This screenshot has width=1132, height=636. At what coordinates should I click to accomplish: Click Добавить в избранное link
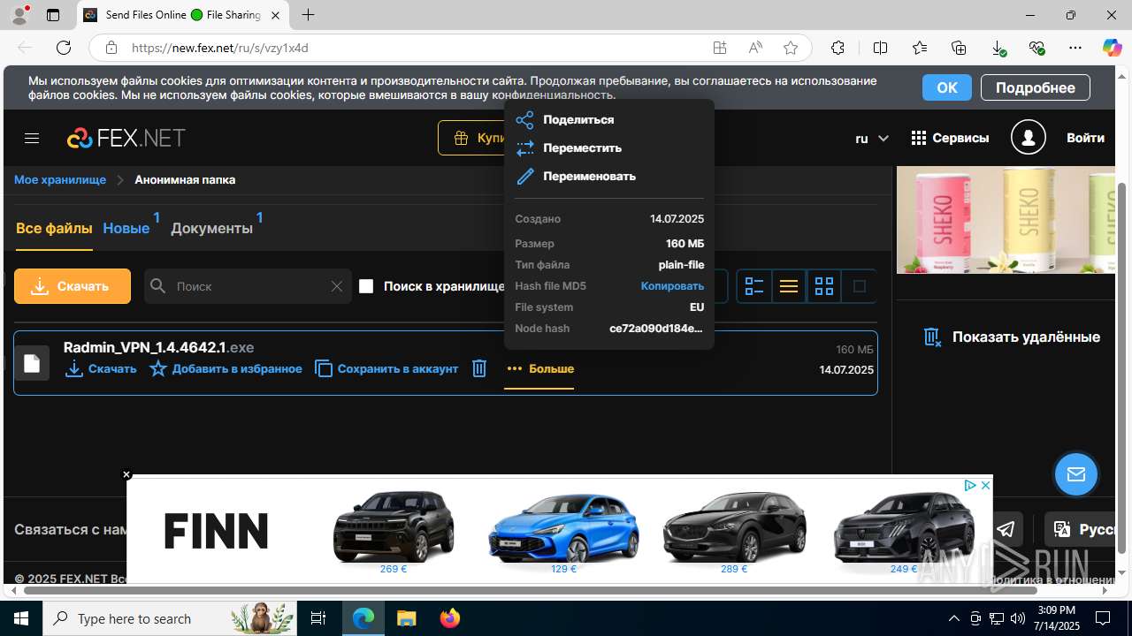pos(226,368)
